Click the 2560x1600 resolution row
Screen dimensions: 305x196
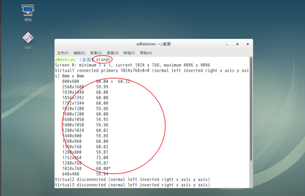click(85, 87)
